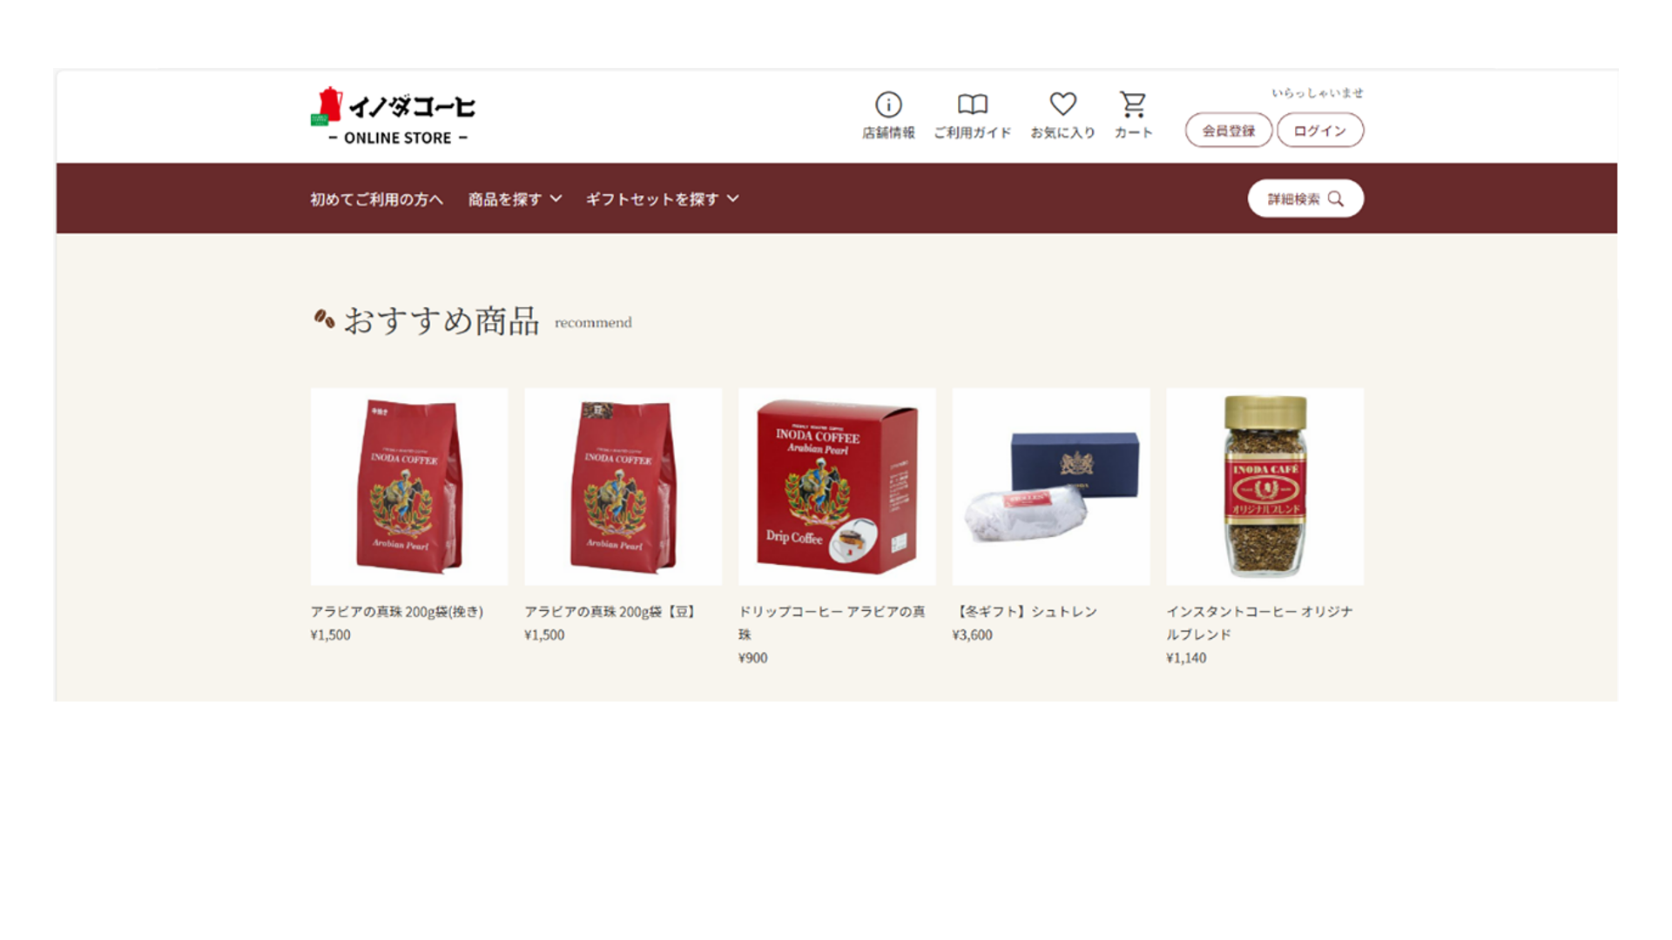The width and height of the screenshot is (1672, 940).
Task: Click the 会員登録 button
Action: pos(1229,131)
